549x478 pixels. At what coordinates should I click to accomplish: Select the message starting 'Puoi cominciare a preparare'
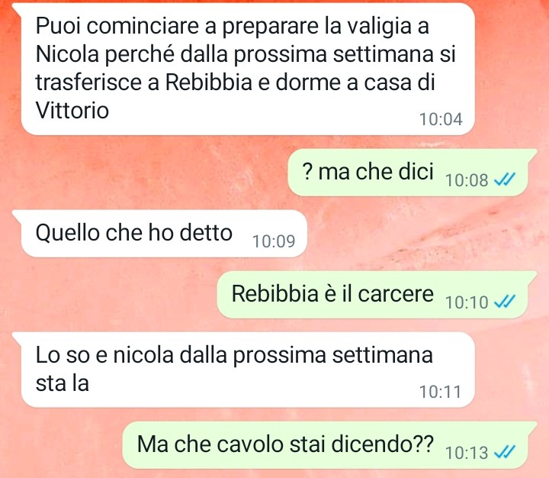248,69
